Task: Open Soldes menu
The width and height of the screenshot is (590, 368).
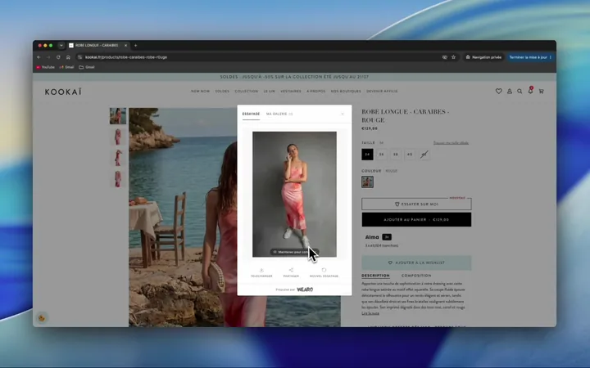Action: click(x=222, y=92)
